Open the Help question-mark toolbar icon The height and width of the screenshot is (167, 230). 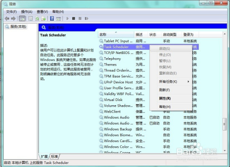click(x=52, y=18)
